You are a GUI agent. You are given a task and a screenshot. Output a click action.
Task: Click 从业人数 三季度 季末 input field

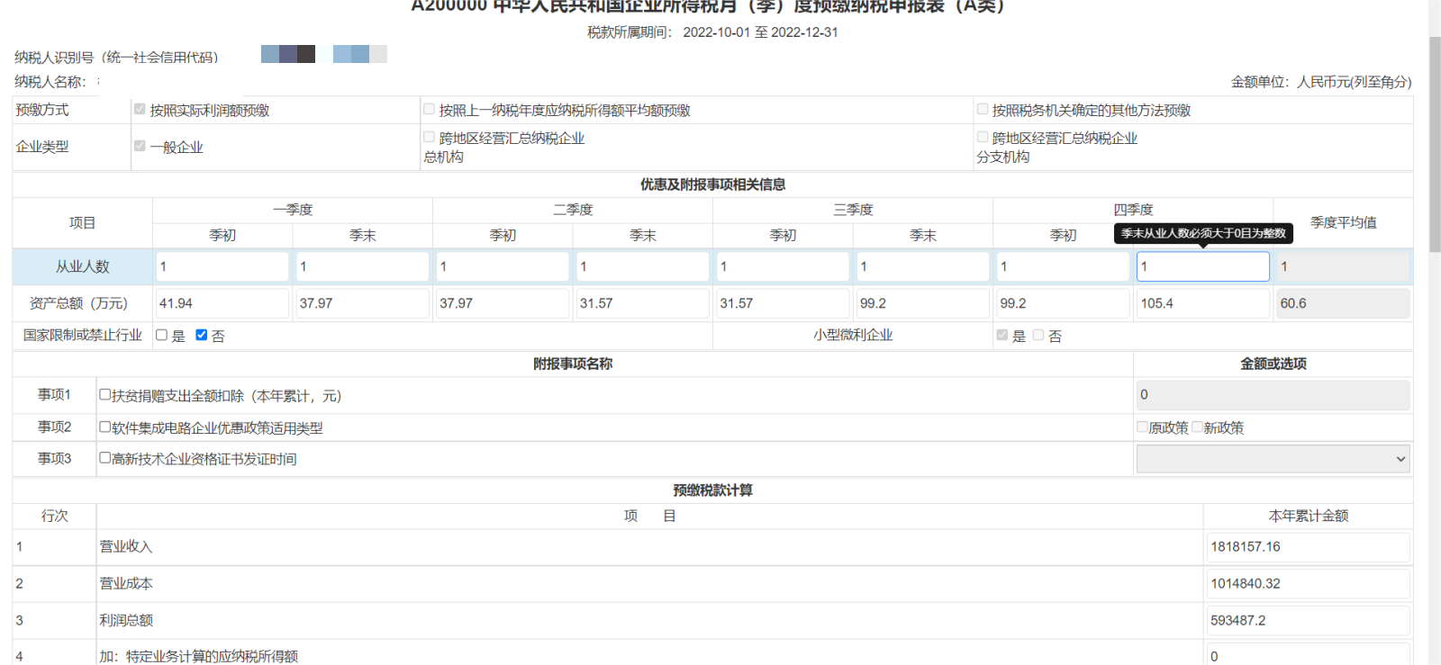click(922, 266)
